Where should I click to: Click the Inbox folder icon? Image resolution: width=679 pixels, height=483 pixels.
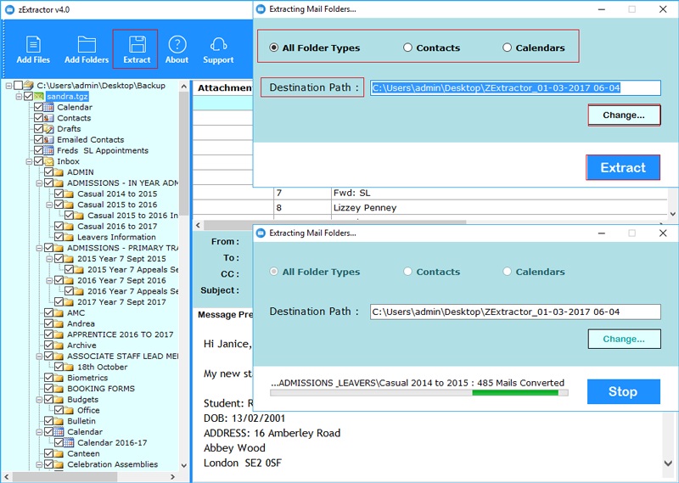click(x=49, y=161)
